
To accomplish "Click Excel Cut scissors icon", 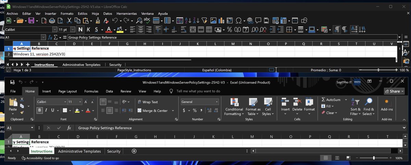I will [x=22, y=100].
